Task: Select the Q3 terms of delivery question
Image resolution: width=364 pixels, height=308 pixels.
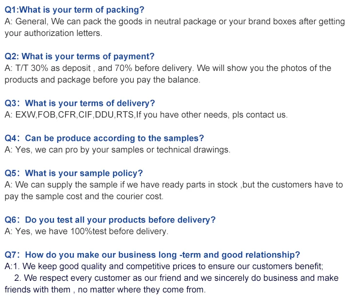Action: tap(80, 103)
